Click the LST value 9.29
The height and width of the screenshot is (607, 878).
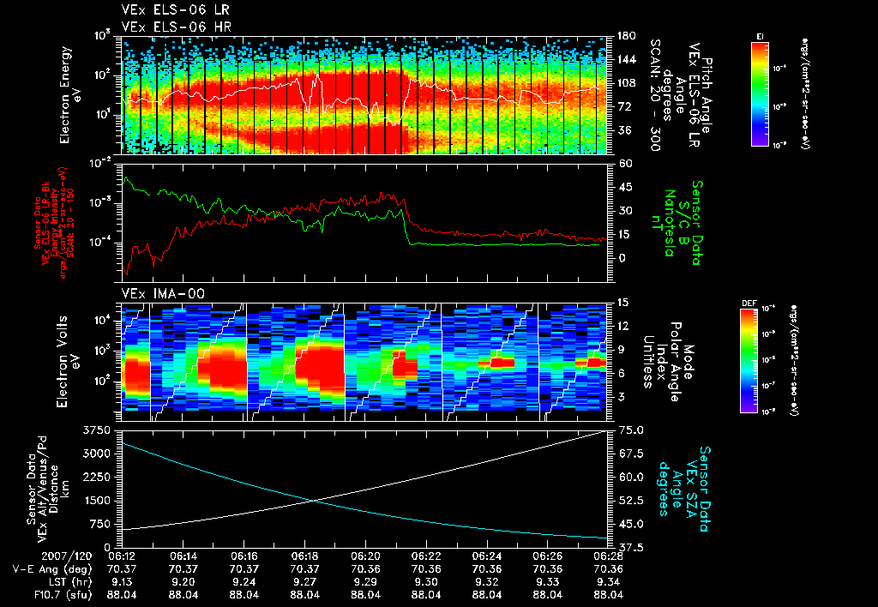click(365, 582)
